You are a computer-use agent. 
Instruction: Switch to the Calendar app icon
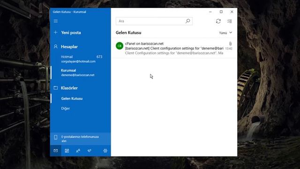click(67, 151)
